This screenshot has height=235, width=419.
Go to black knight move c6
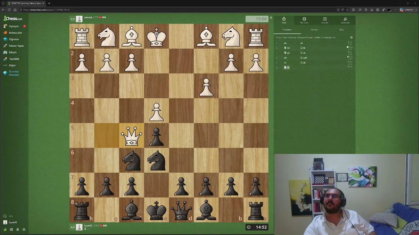click(x=303, y=53)
